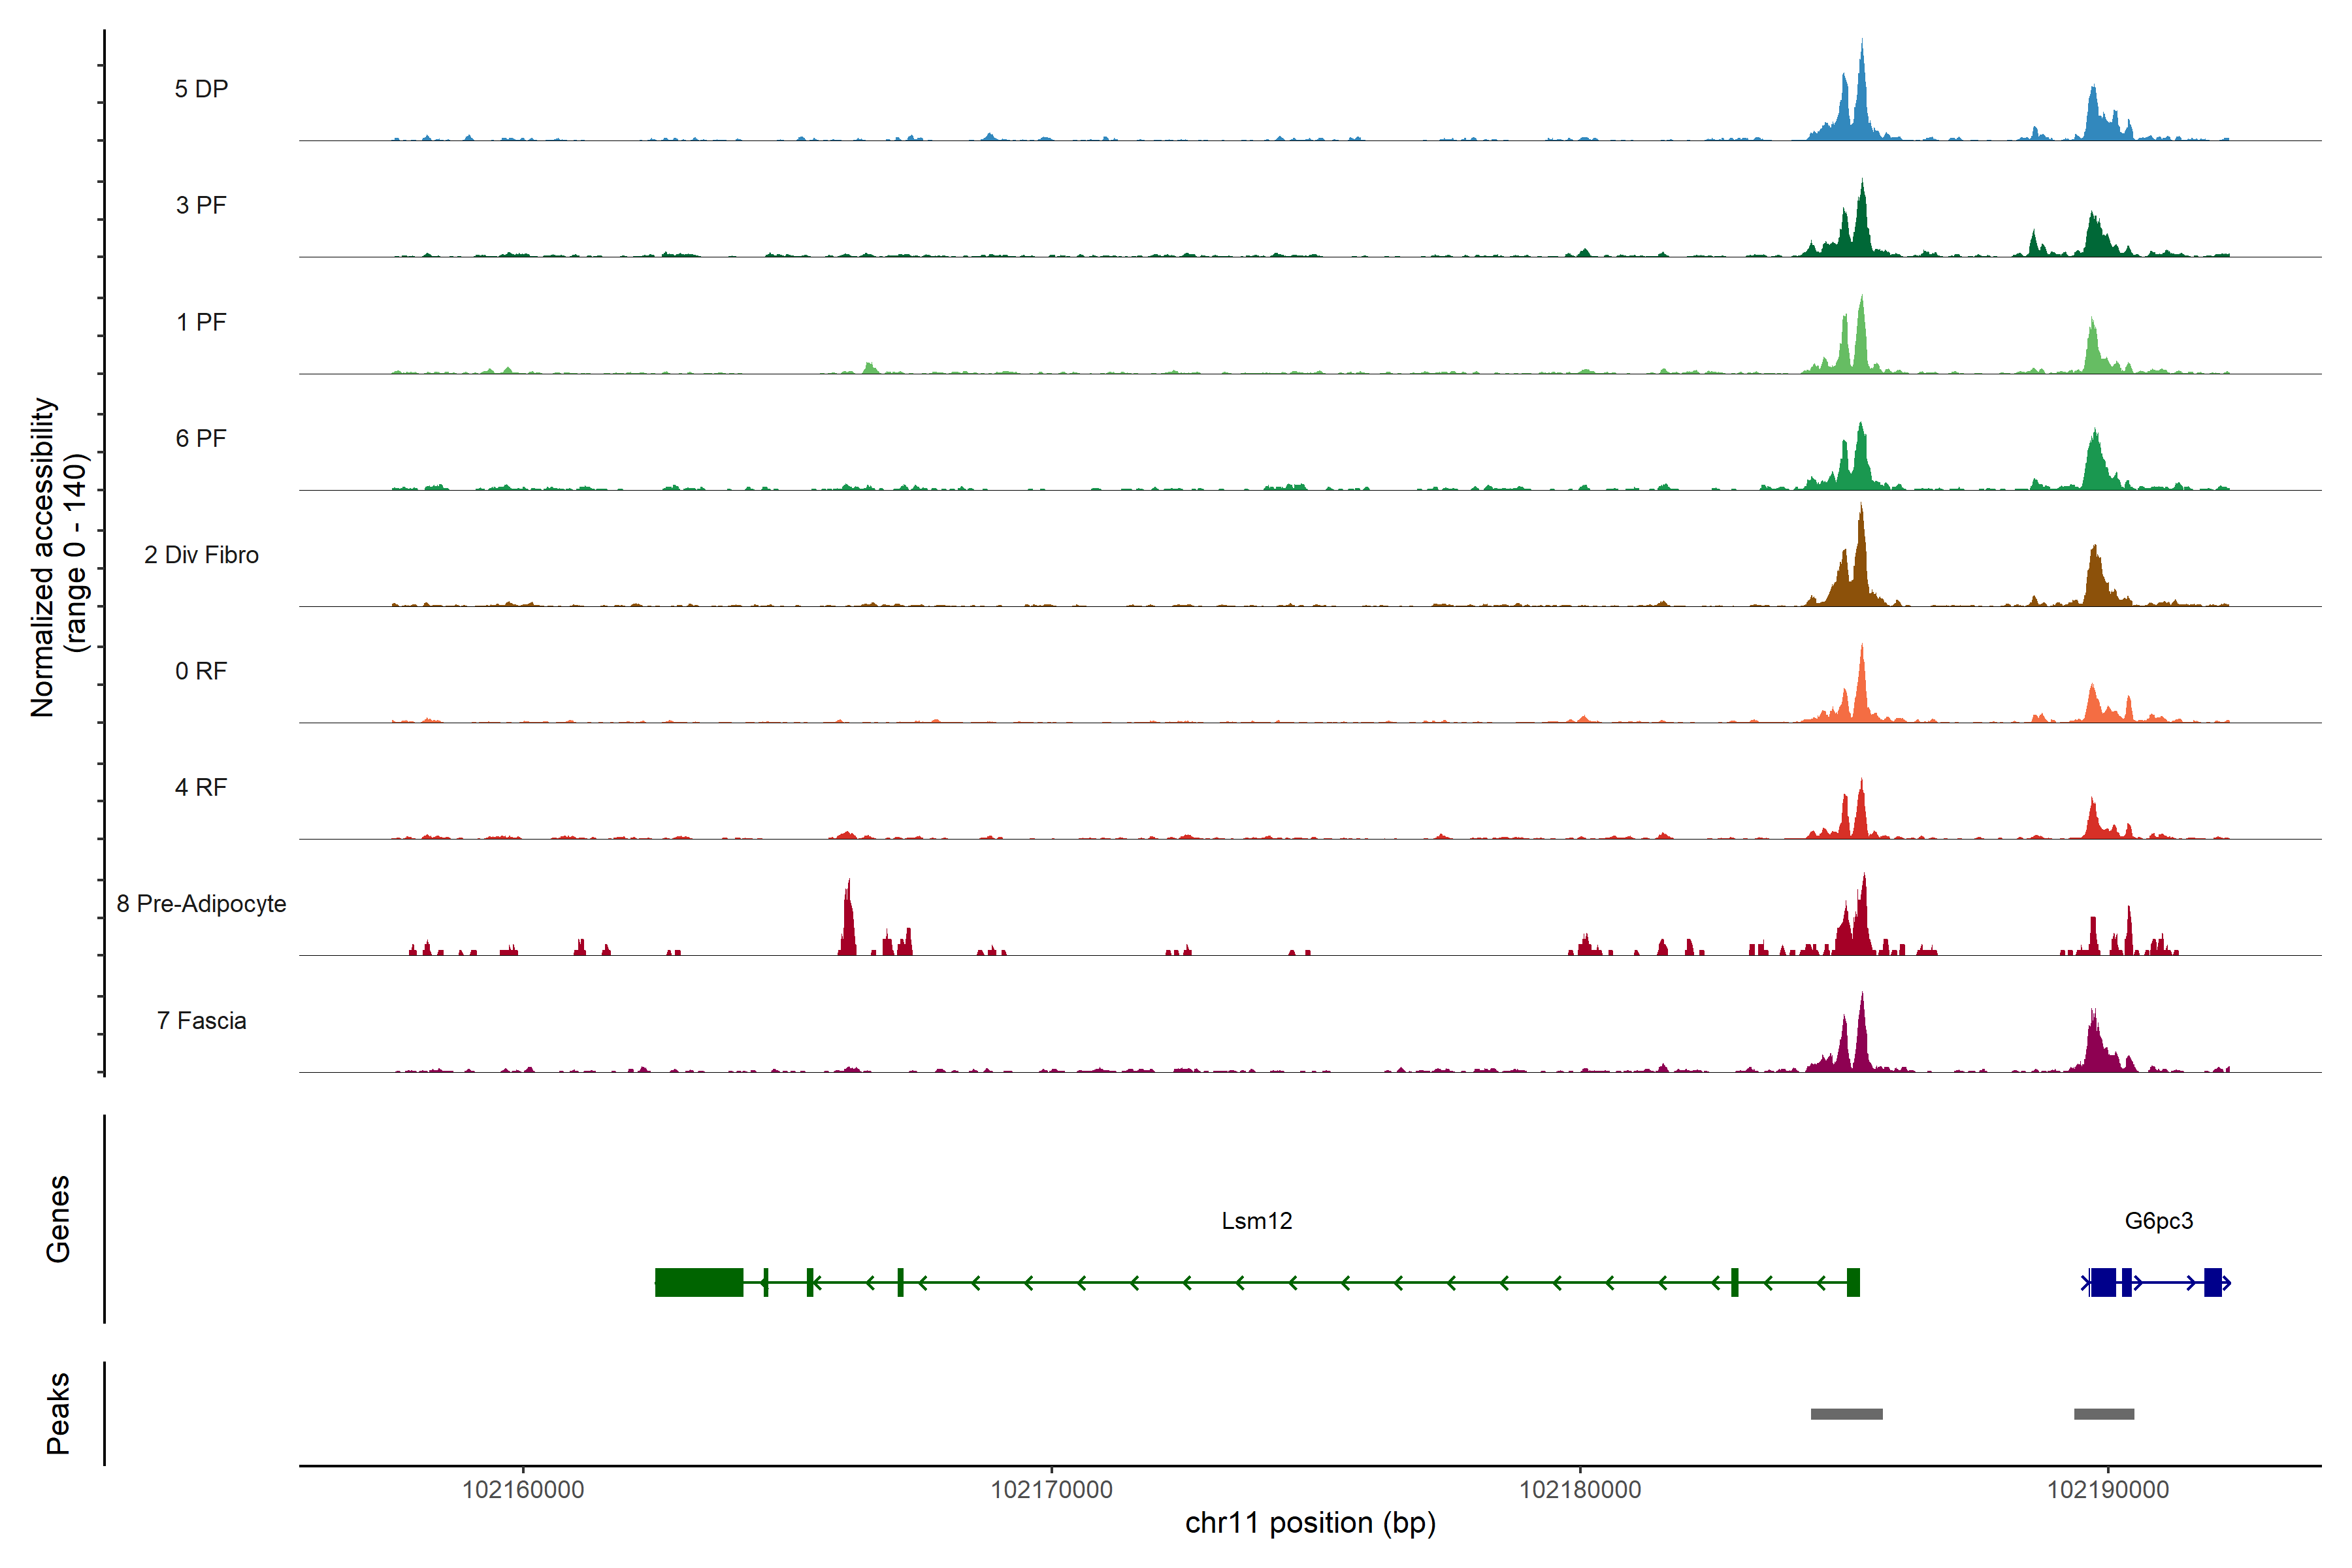Click the 7 Fascia track label
Image resolution: width=2352 pixels, height=1568 pixels.
(x=201, y=1021)
